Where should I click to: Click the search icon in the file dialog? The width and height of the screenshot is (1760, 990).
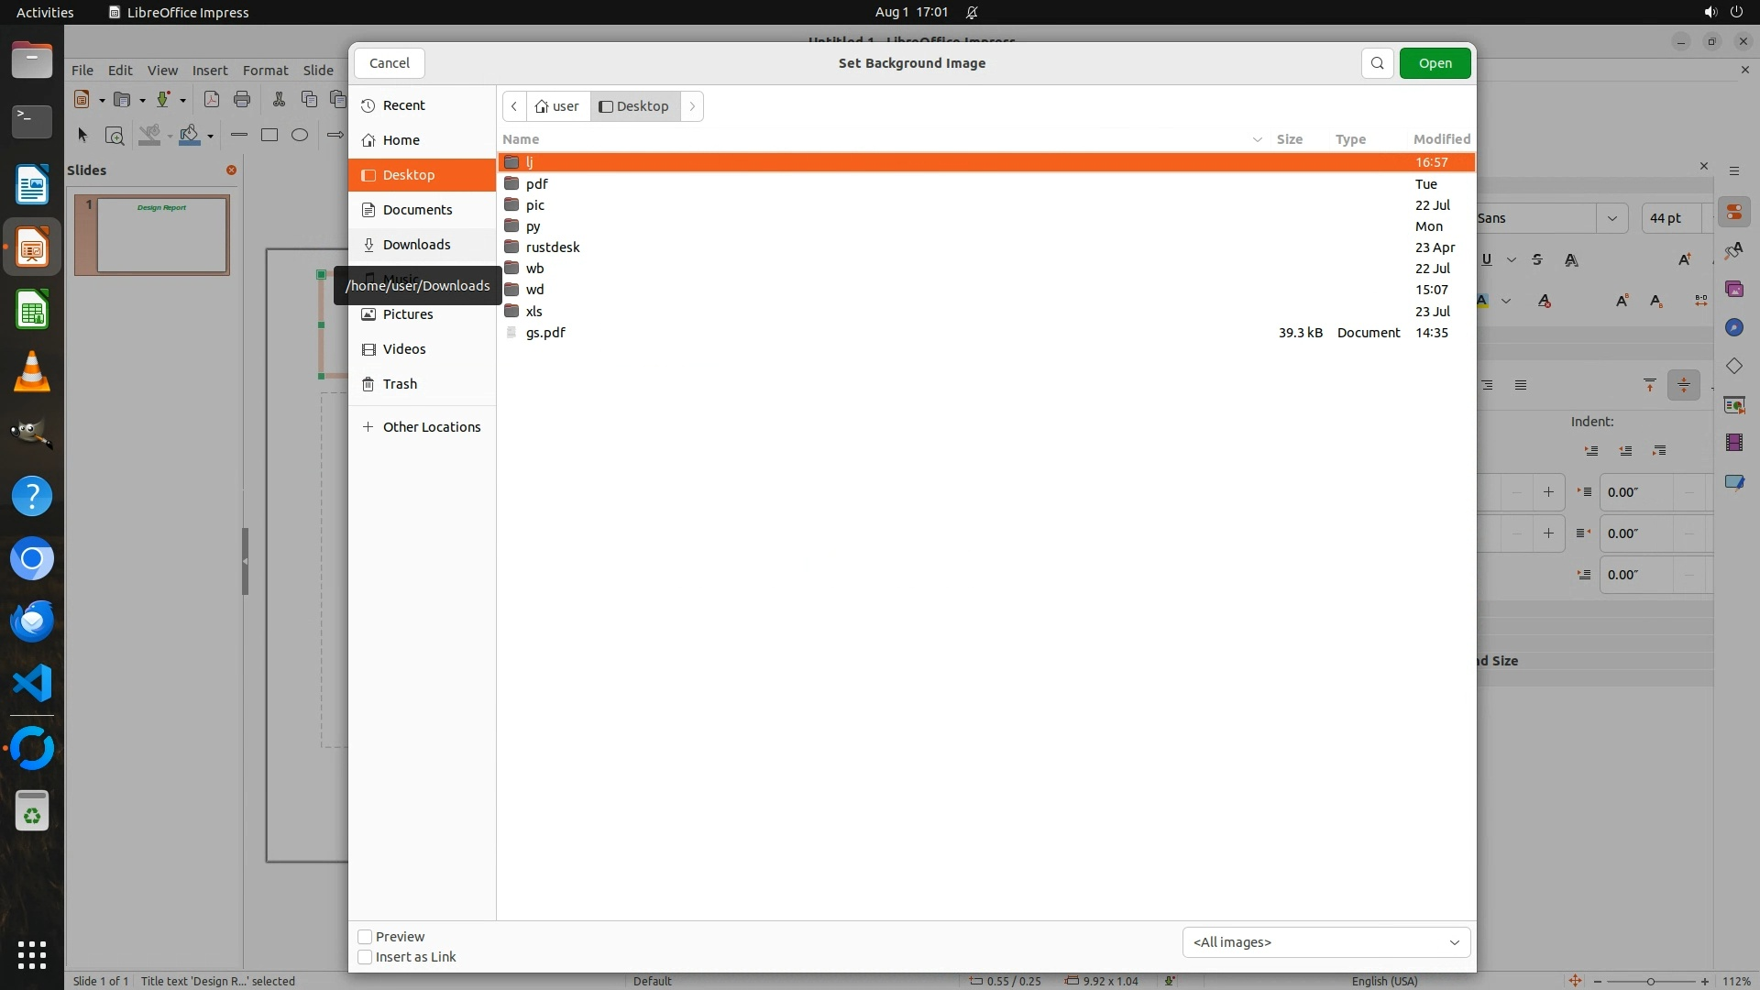(x=1377, y=63)
